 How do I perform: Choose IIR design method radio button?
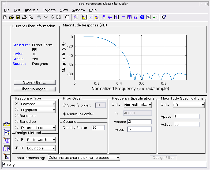pyautogui.click(x=17, y=139)
